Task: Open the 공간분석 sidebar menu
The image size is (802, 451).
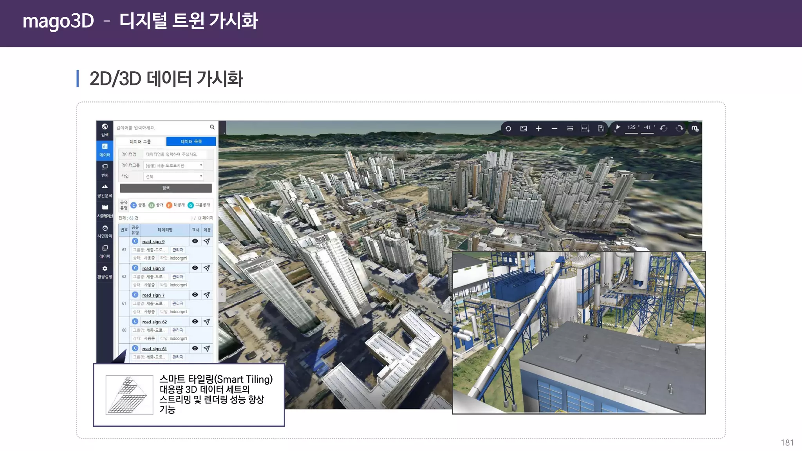Action: tap(105, 191)
